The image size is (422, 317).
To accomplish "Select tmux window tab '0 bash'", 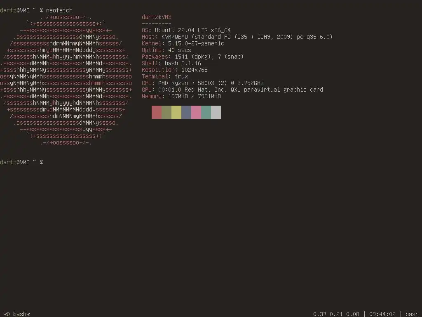I will click(x=16, y=314).
